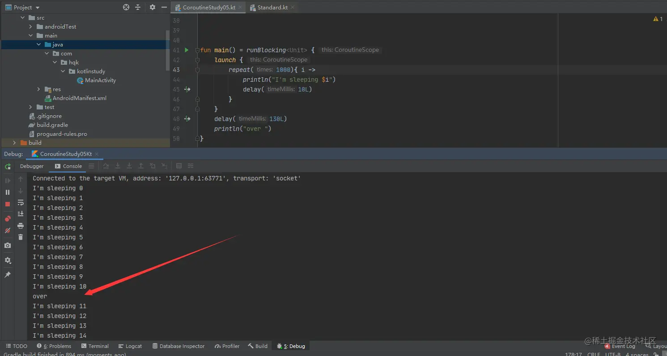667x356 pixels.
Task: Open Project panel settings gear
Action: pyautogui.click(x=153, y=7)
